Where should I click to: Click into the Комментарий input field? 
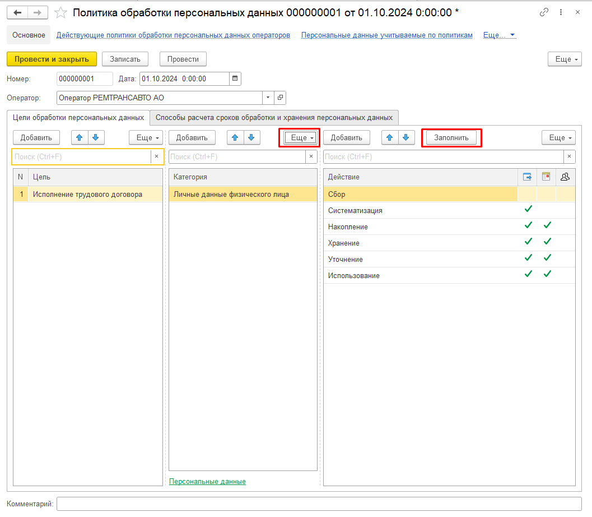tap(319, 504)
